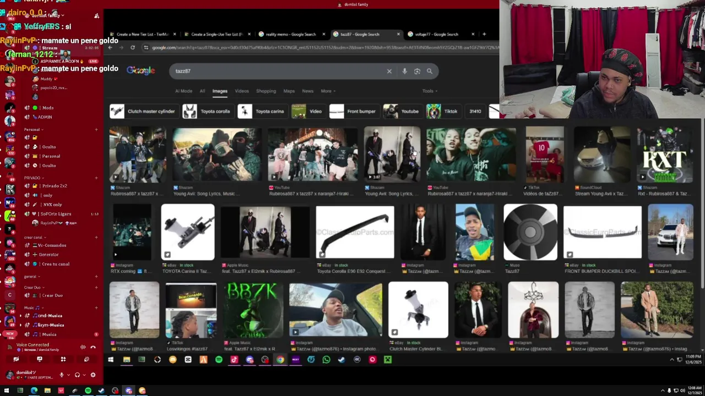Collapse the PRIVADO category in Discord
The height and width of the screenshot is (396, 705).
[x=34, y=178]
